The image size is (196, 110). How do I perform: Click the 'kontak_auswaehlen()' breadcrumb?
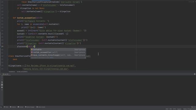click(22, 72)
